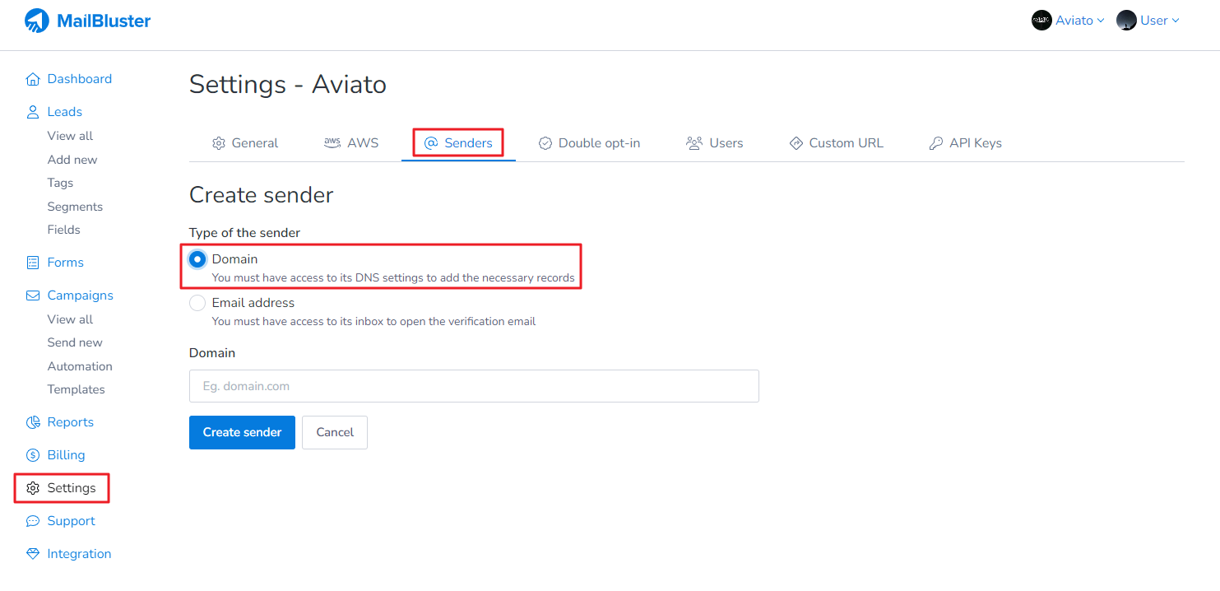The width and height of the screenshot is (1220, 591).
Task: Select the Domain sender type radio button
Action: (x=197, y=259)
